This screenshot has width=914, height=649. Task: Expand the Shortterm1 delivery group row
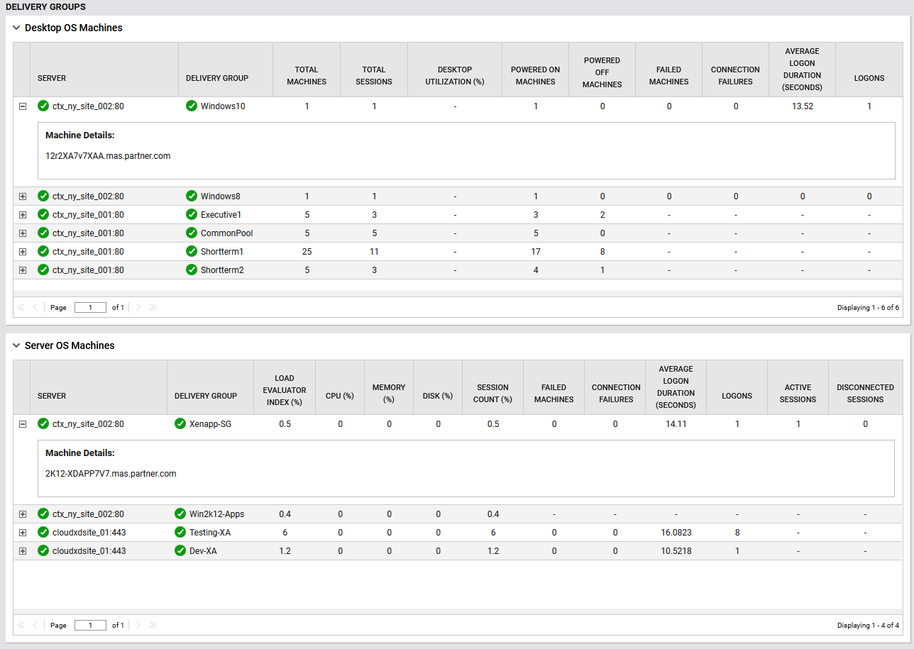pyautogui.click(x=22, y=251)
